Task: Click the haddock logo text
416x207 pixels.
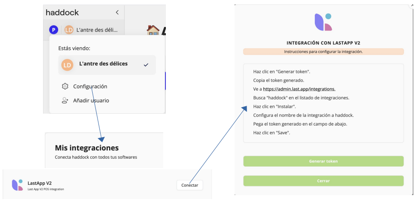Action: pyautogui.click(x=62, y=13)
